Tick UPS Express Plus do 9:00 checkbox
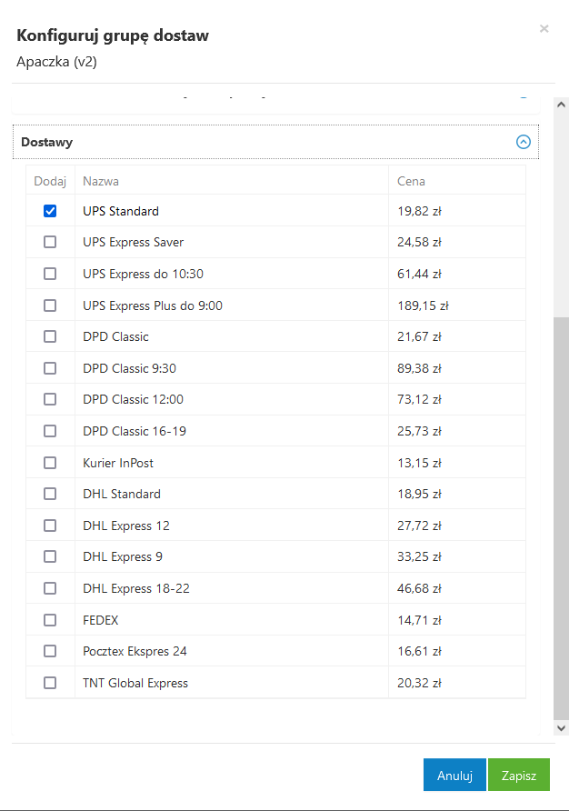The width and height of the screenshot is (569, 811). click(50, 305)
